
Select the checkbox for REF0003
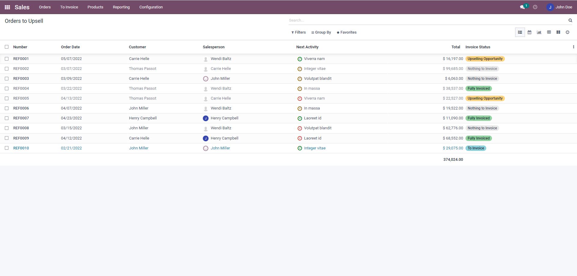7,79
